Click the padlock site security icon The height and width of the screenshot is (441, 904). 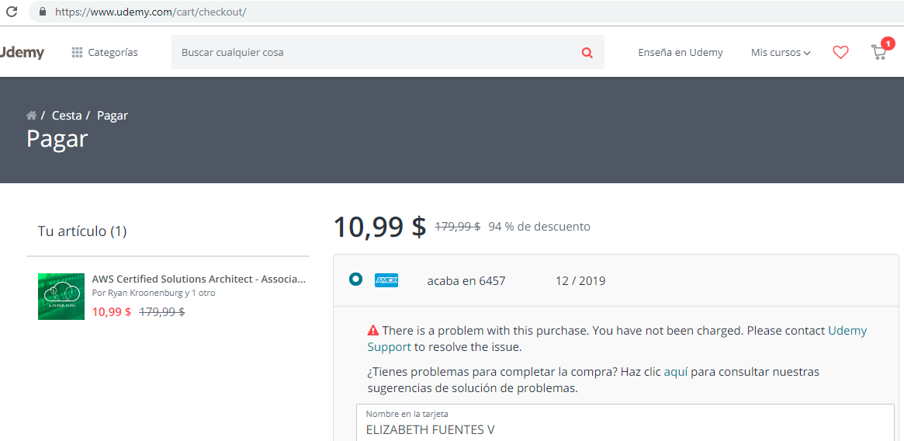(x=42, y=12)
